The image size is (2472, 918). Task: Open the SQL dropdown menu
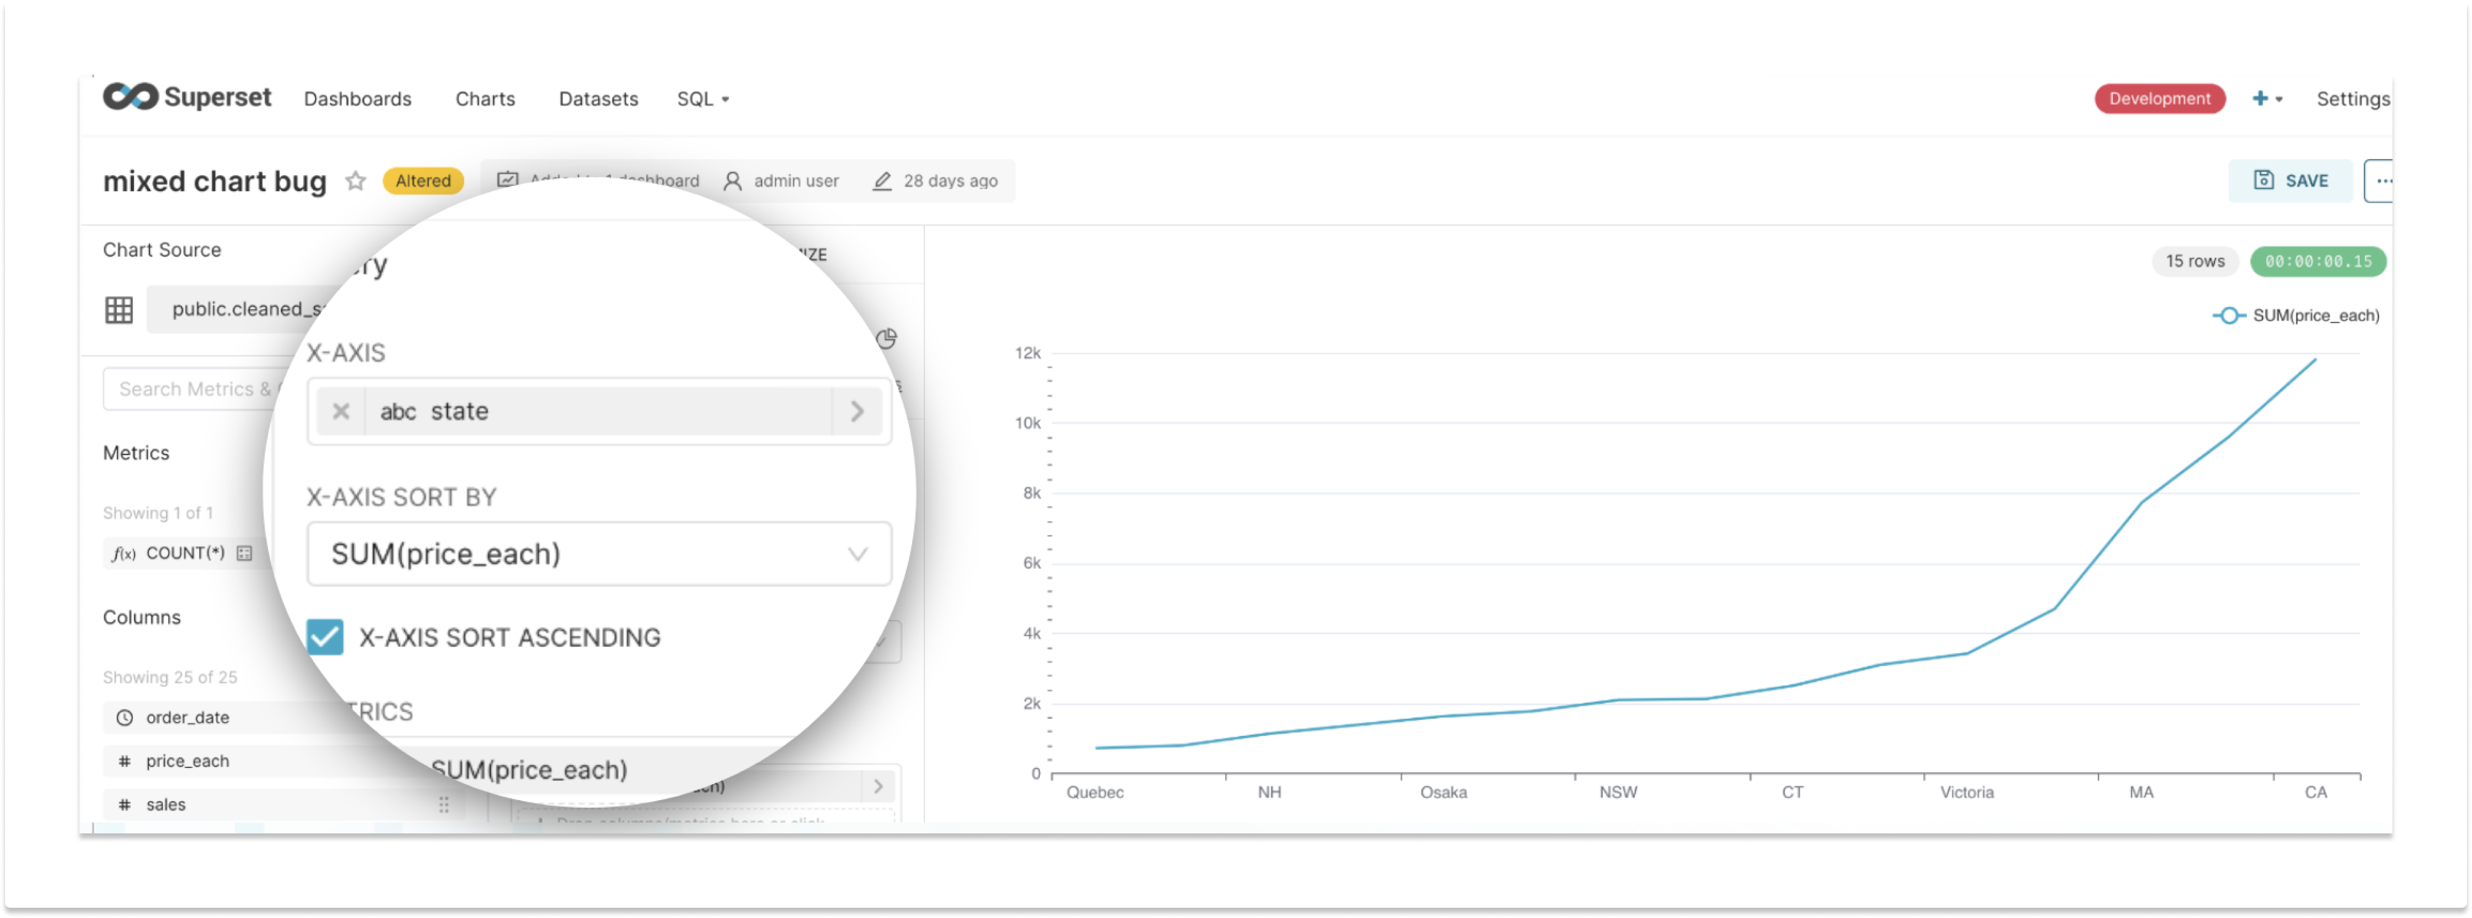click(703, 99)
